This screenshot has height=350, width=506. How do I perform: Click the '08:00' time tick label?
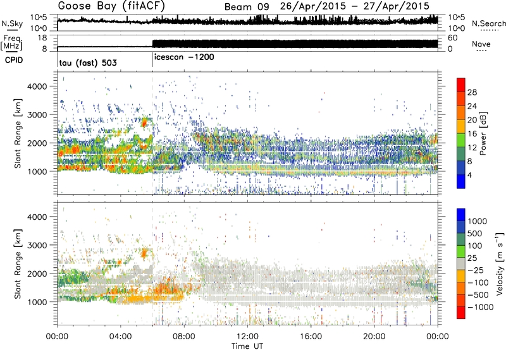(x=184, y=337)
